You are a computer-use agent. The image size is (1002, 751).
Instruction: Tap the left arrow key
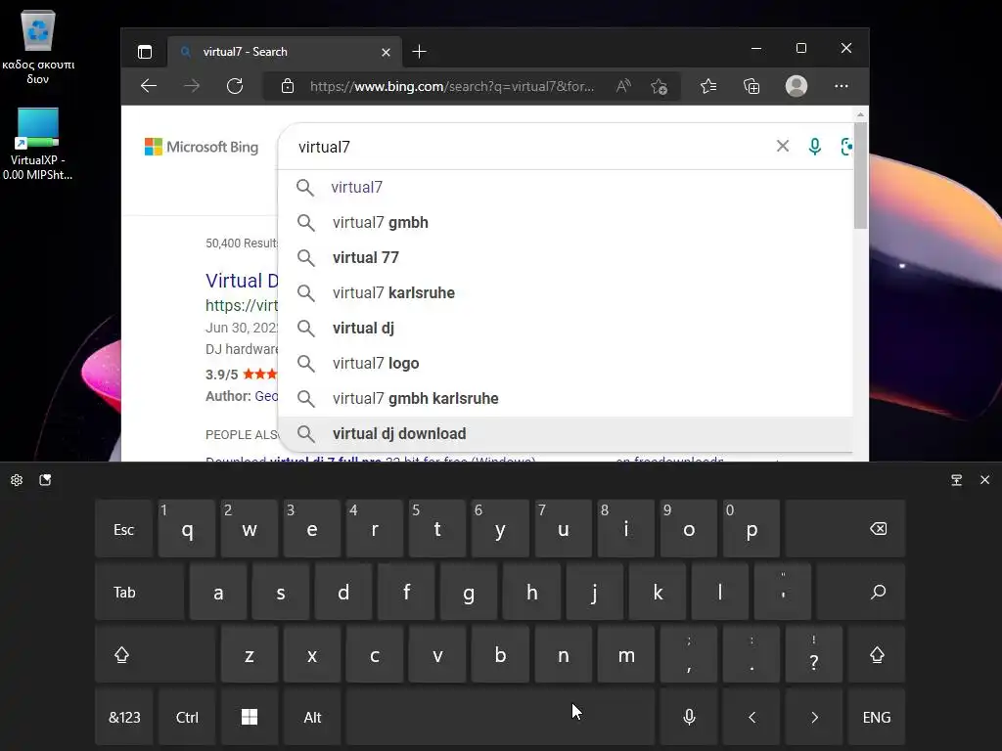pos(751,717)
